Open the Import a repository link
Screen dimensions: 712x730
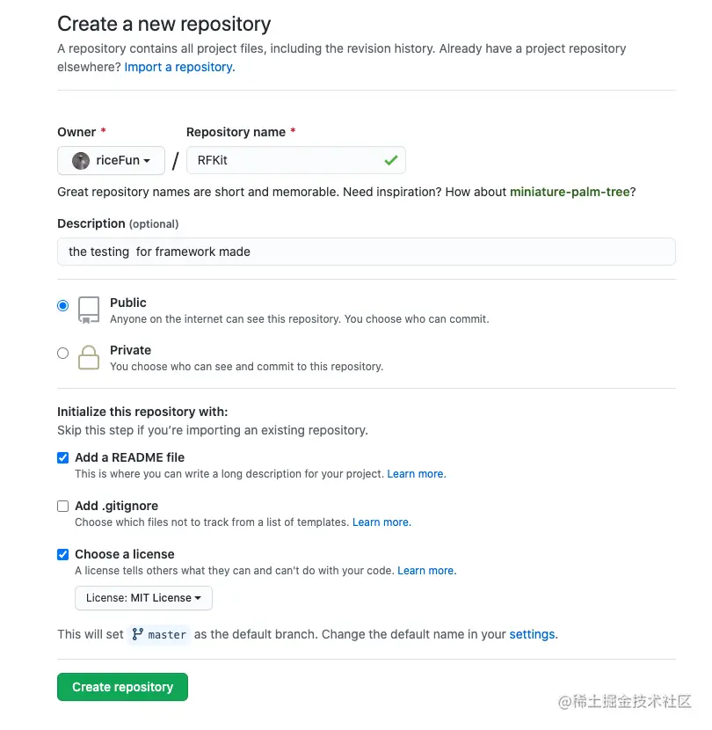(179, 67)
